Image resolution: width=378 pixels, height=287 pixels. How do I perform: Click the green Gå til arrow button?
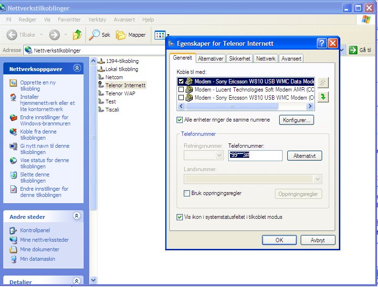point(353,50)
